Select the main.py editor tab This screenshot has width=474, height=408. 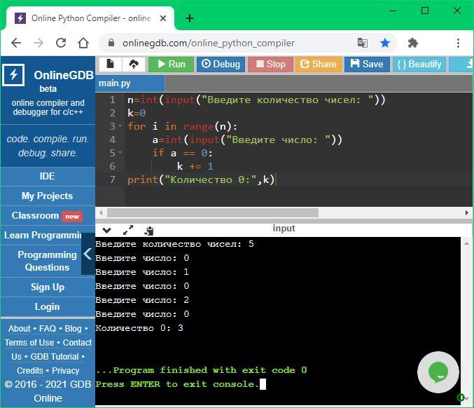pos(115,83)
